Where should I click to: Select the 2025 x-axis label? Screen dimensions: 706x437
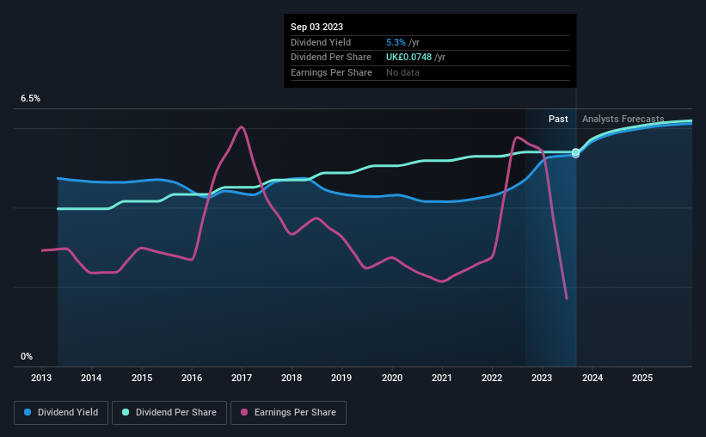pyautogui.click(x=642, y=378)
